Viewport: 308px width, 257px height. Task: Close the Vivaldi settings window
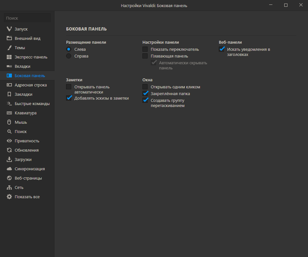[x=301, y=5]
